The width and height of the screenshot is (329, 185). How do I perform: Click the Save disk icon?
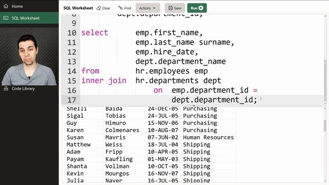(x=170, y=8)
